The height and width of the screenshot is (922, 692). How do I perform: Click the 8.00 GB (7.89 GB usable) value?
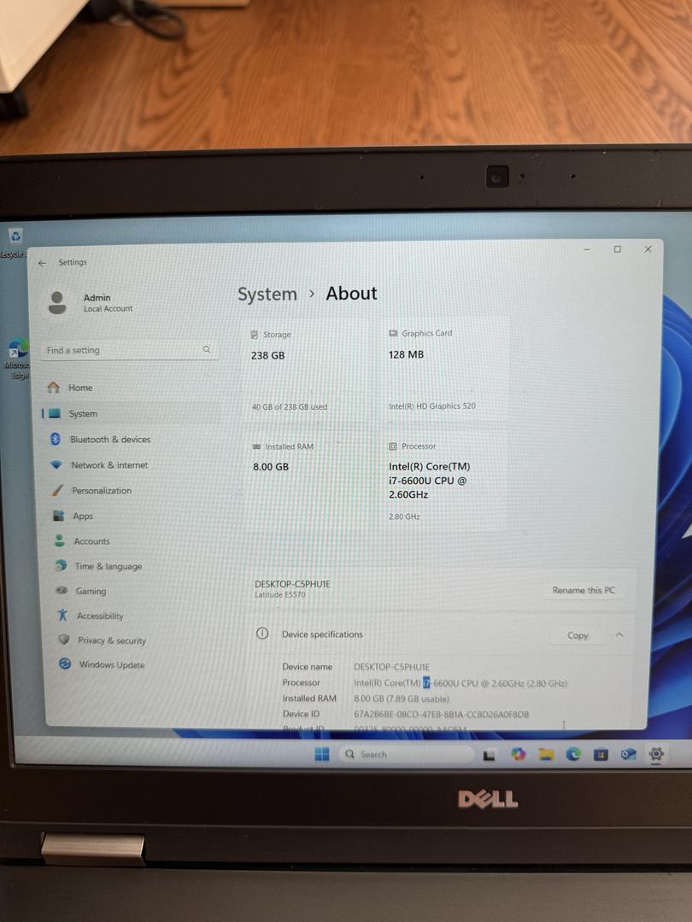click(x=402, y=698)
